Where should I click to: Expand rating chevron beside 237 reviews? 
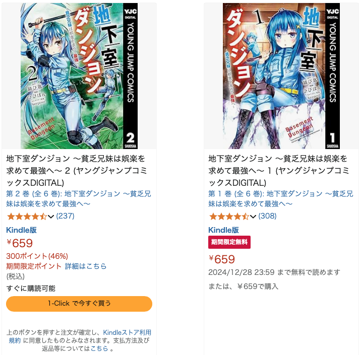tap(51, 217)
